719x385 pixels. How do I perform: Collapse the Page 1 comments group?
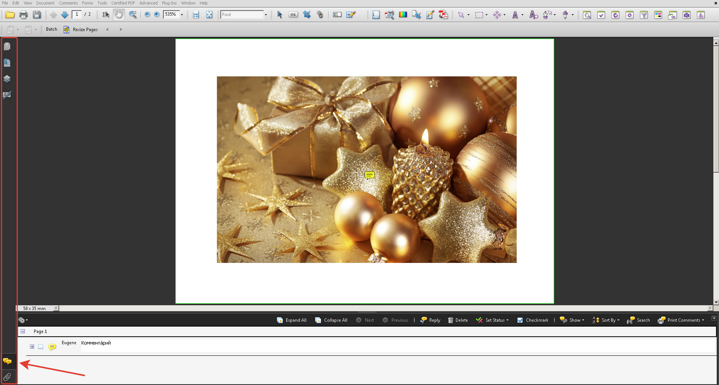[23, 331]
